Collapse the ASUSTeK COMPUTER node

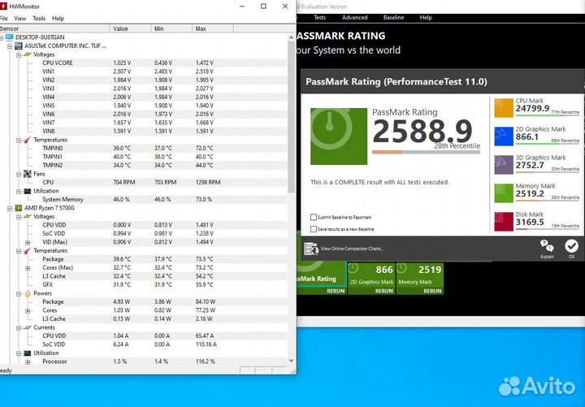[x=10, y=46]
